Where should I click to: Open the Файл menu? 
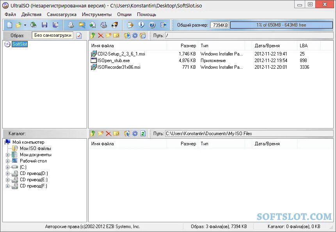[x=10, y=14]
